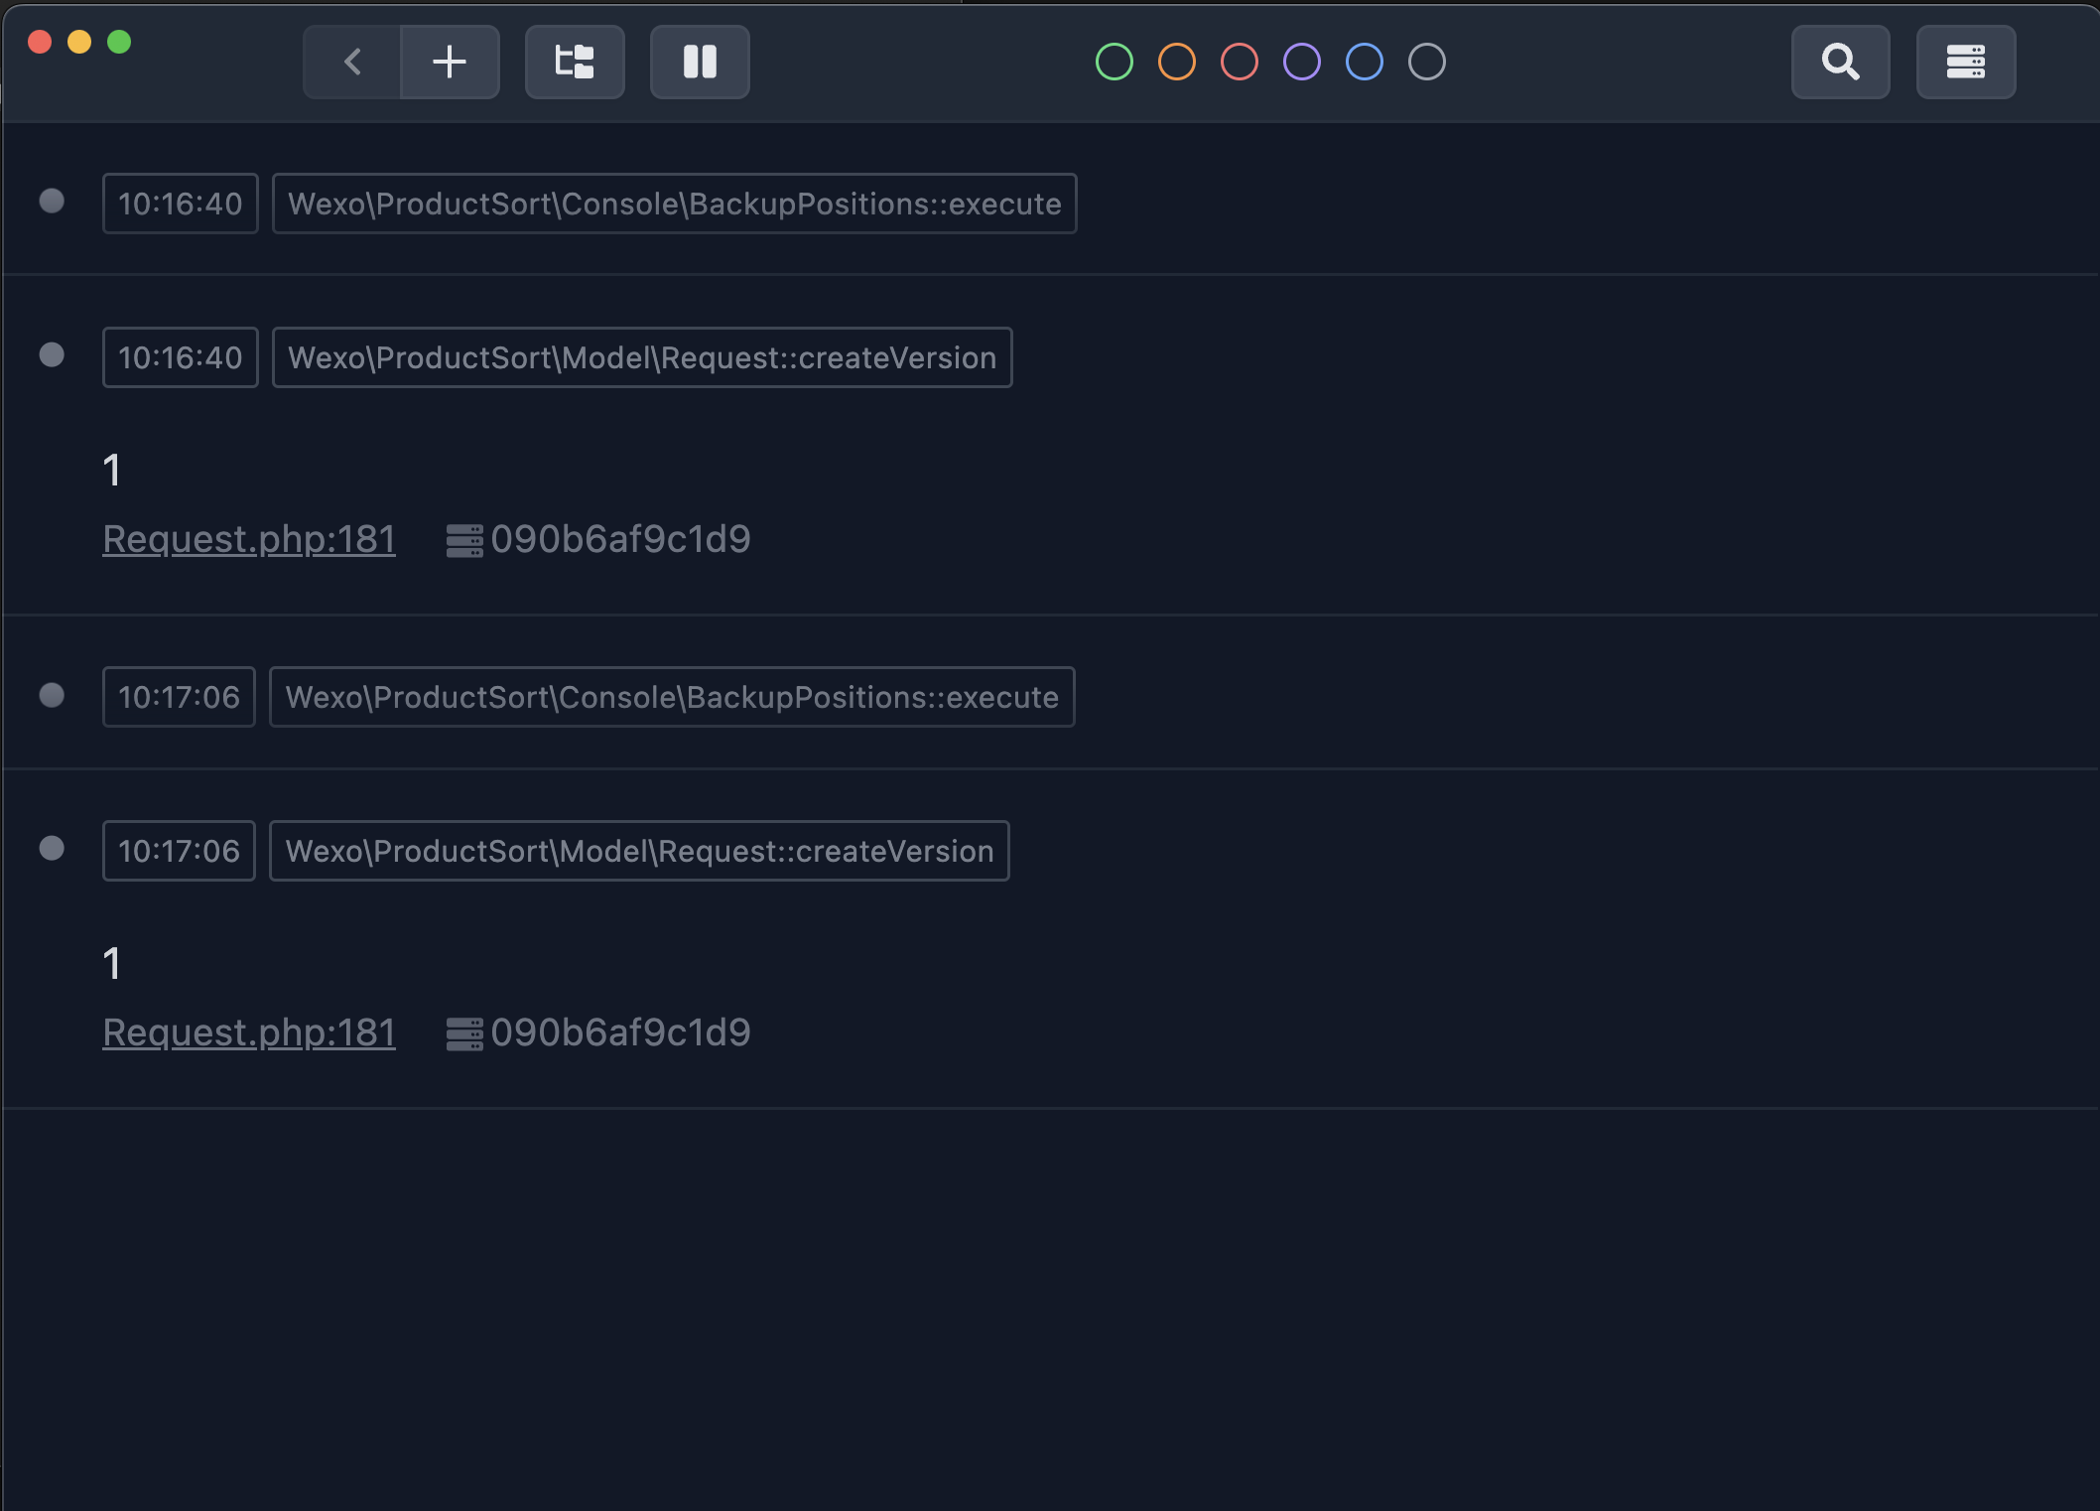Create a new screen with the plus icon
Screen dimensions: 2100x1511
pyautogui.click(x=450, y=62)
